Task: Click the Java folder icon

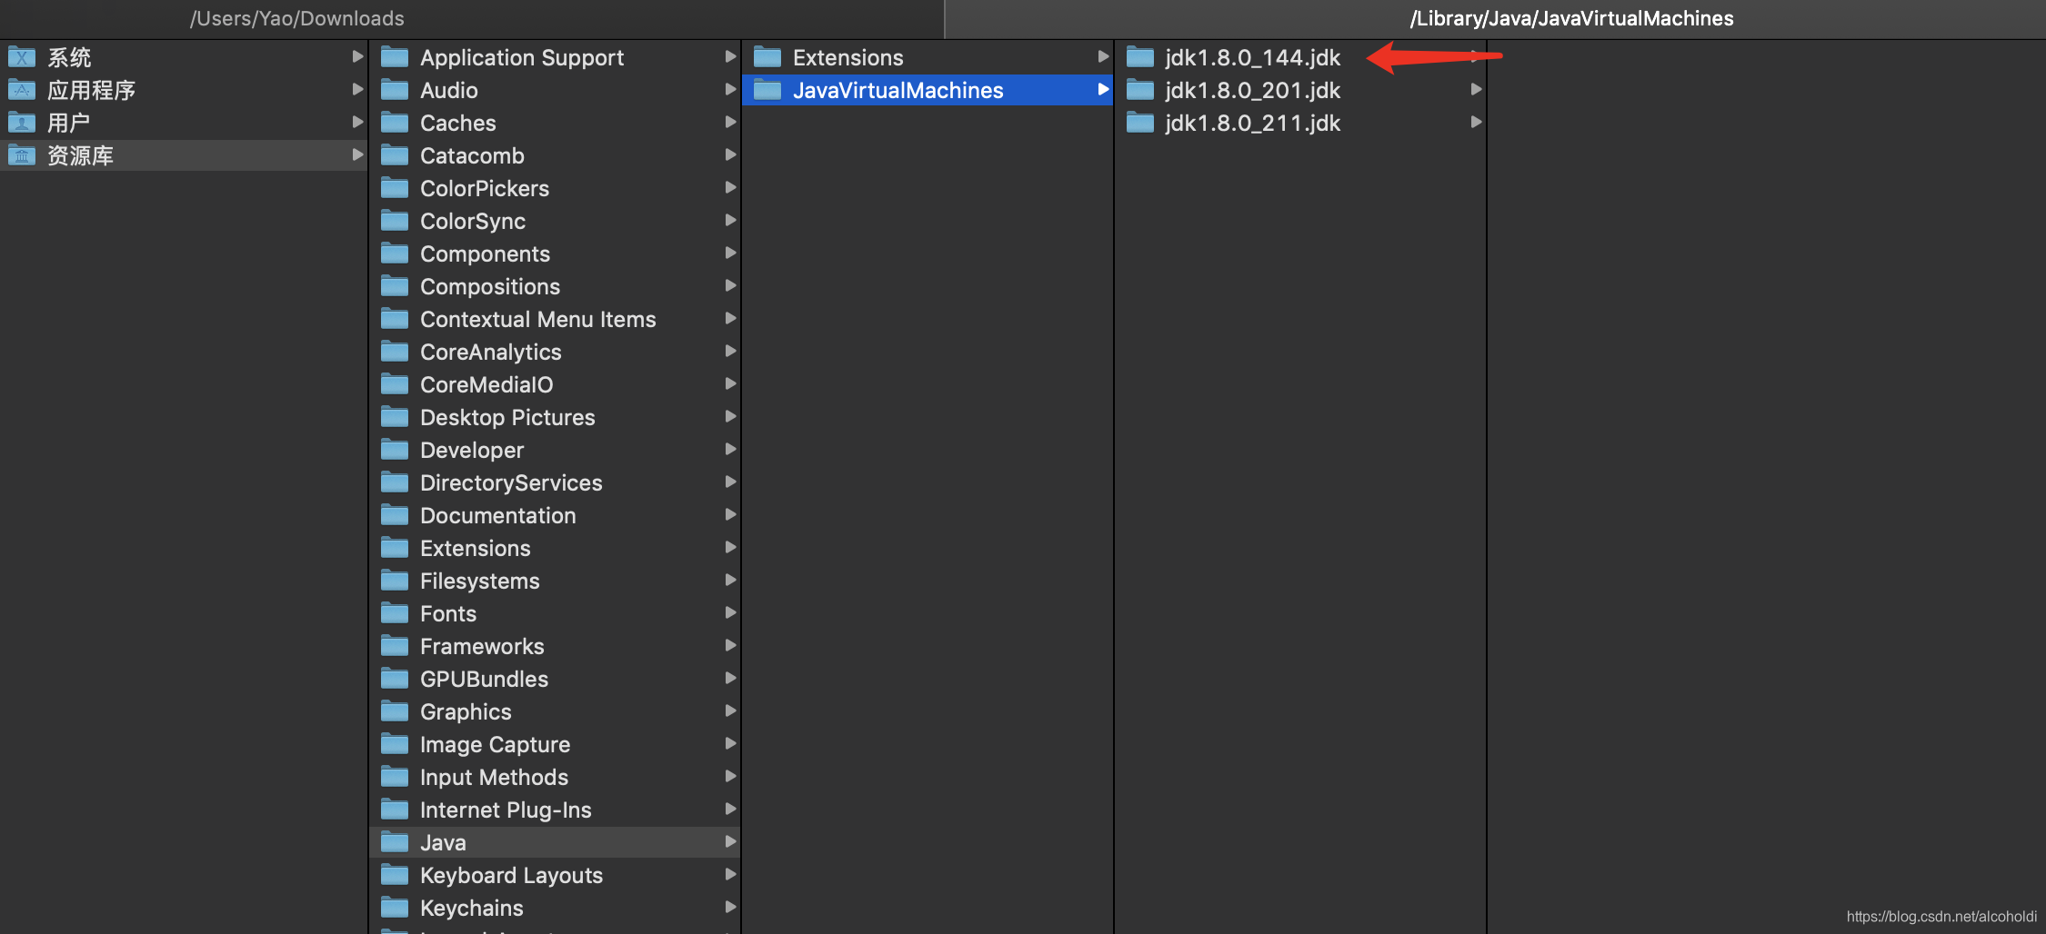Action: (x=395, y=842)
